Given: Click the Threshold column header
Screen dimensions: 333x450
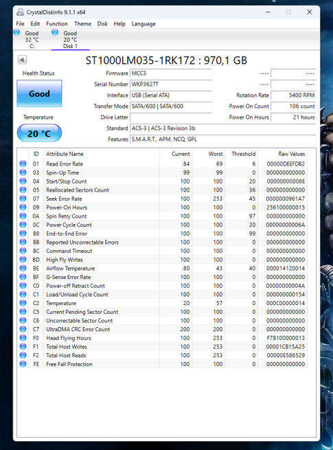Looking at the screenshot, I should [244, 154].
